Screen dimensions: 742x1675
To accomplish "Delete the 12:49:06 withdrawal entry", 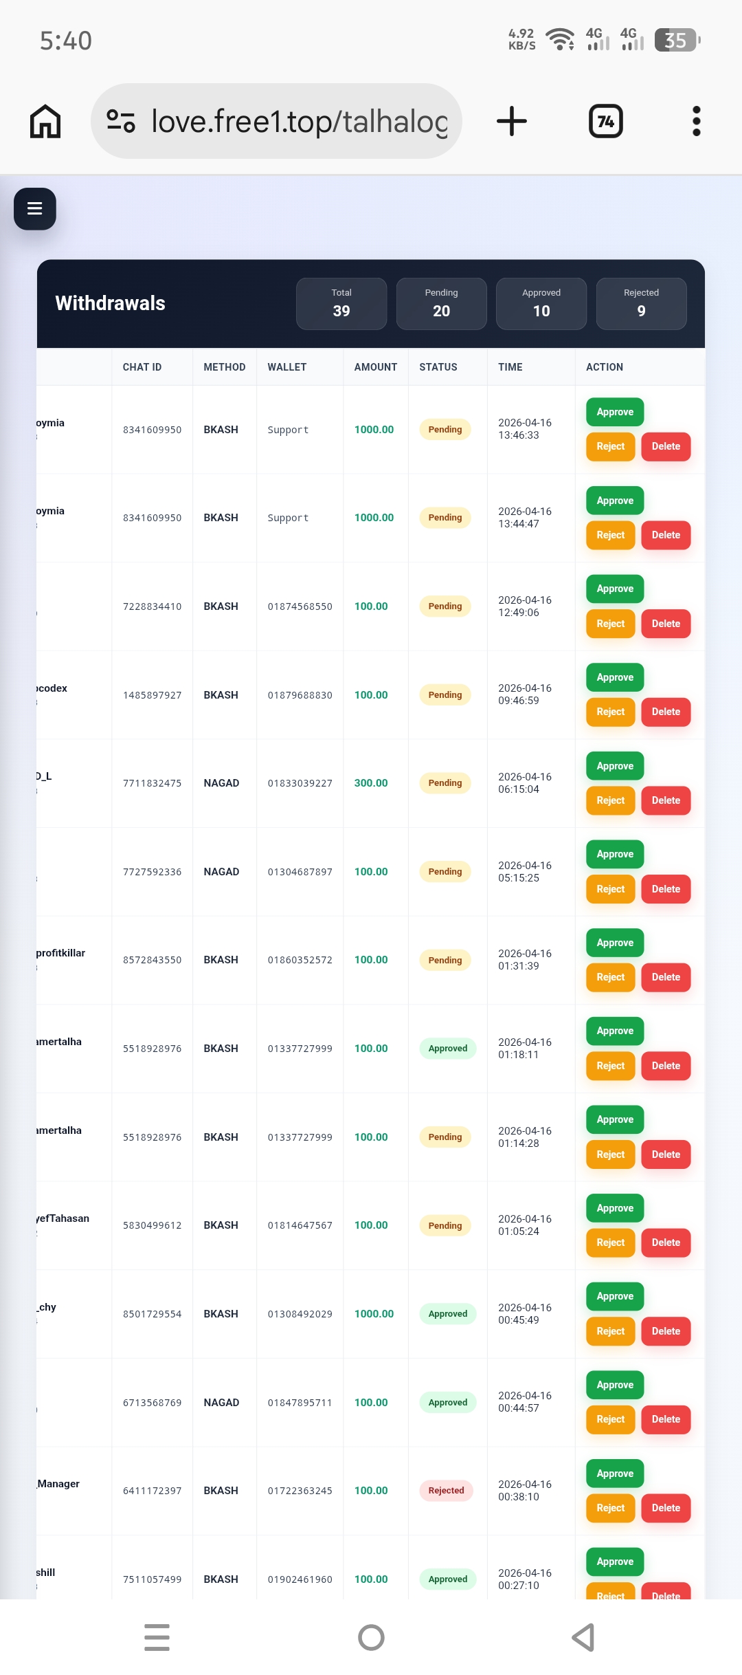I will 666,624.
